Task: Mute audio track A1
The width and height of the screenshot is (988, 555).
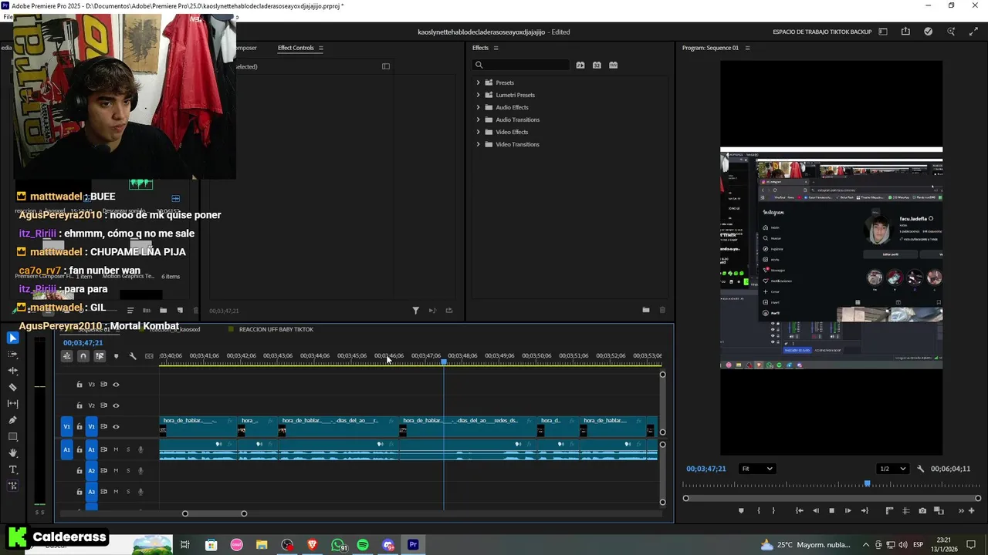Action: (x=116, y=449)
